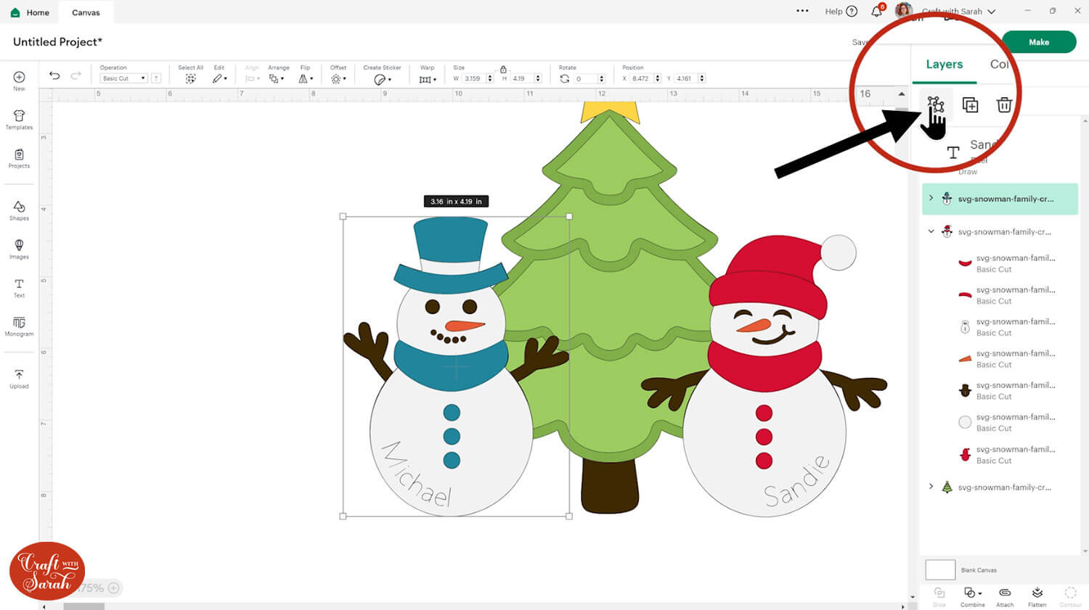Switch to the Canvas tab
Image resolution: width=1089 pixels, height=610 pixels.
pos(86,12)
